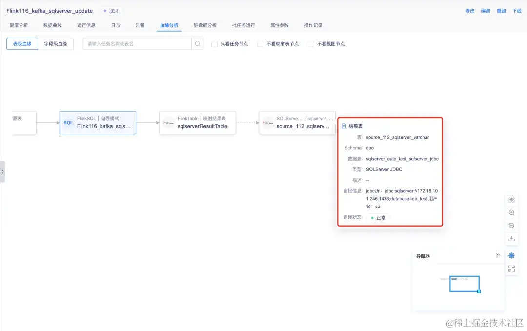Zoom out of the lineage graph

tap(511, 226)
